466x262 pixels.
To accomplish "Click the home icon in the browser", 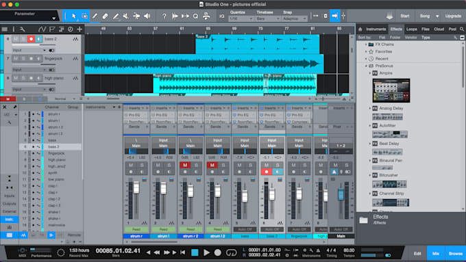I will (x=360, y=29).
